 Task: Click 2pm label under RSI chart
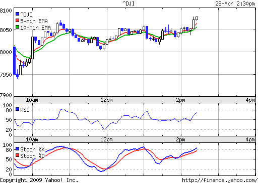point(180,139)
